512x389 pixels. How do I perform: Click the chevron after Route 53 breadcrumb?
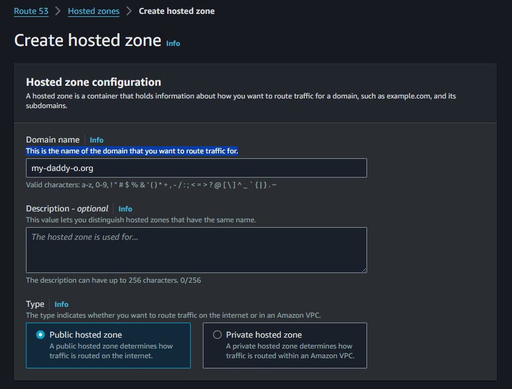coord(58,11)
